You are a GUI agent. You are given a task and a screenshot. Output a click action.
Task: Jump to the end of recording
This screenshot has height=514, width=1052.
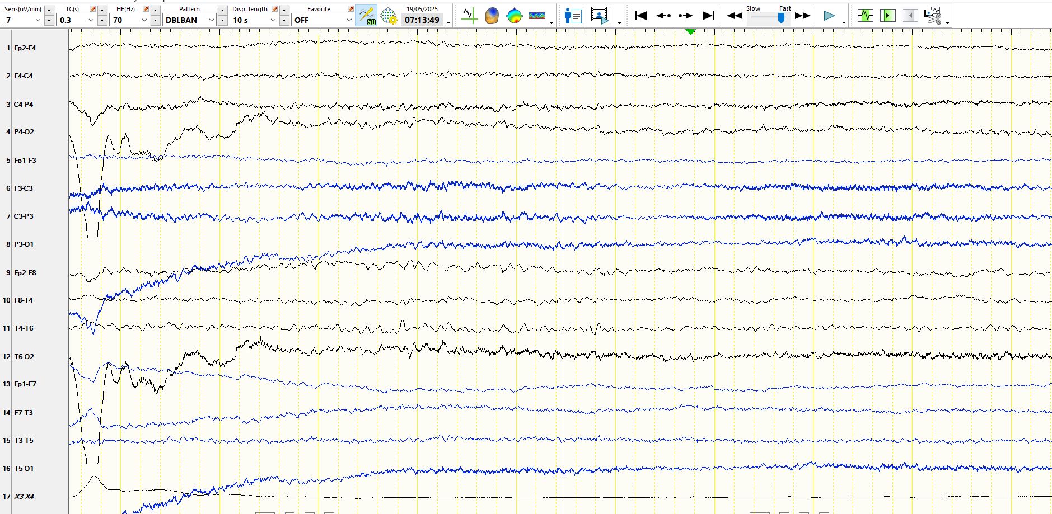[708, 16]
